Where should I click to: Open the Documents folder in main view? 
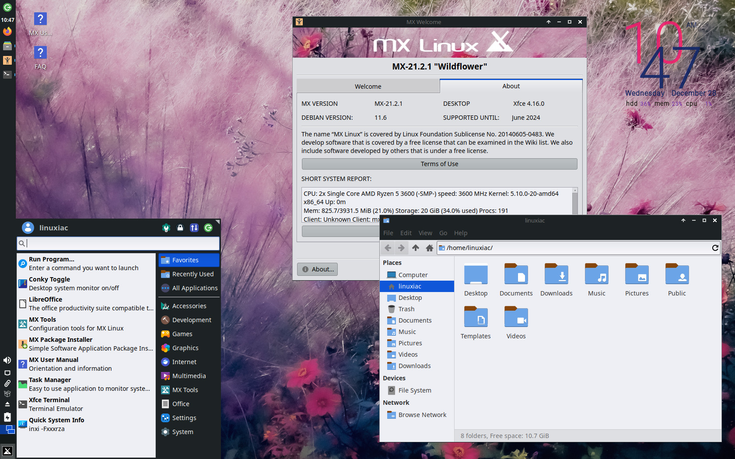coord(516,280)
